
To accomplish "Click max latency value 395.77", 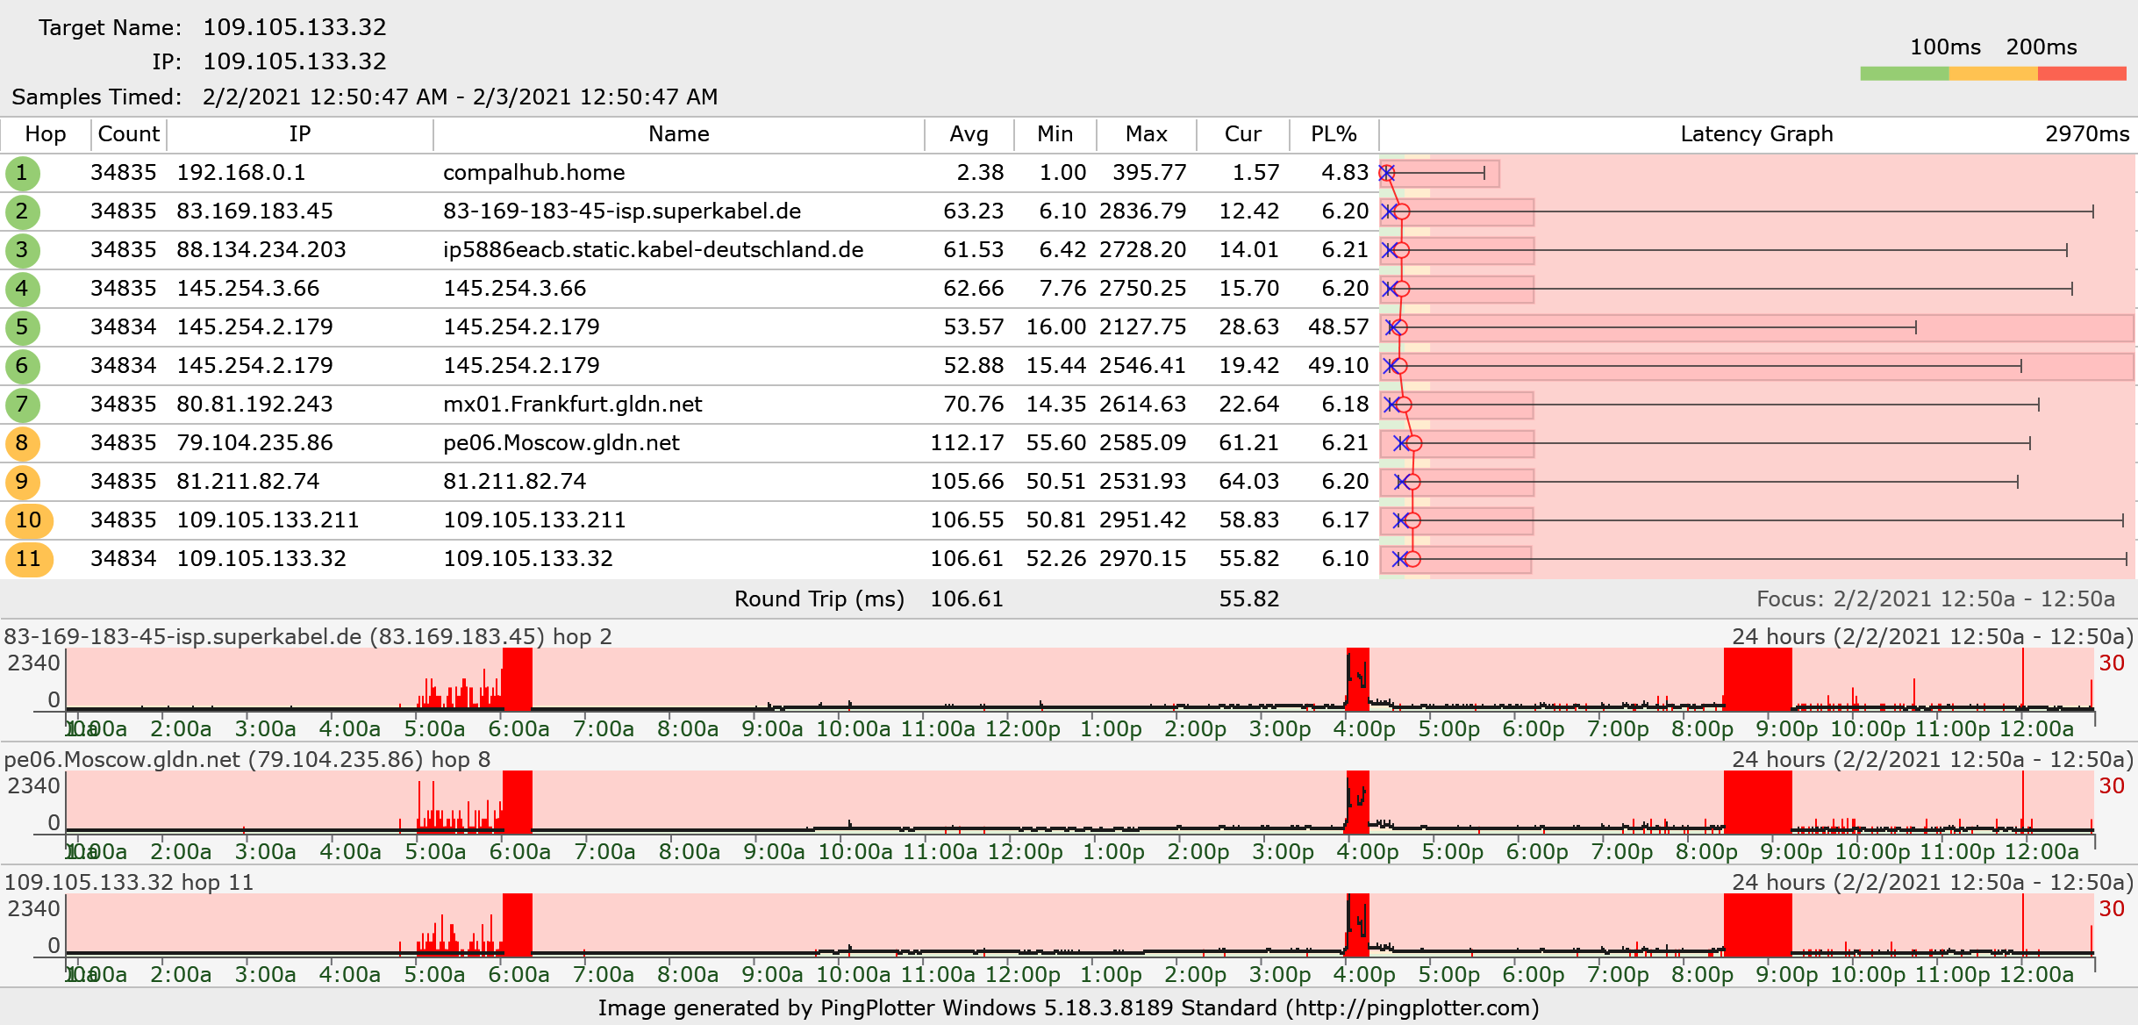I will click(x=1150, y=173).
